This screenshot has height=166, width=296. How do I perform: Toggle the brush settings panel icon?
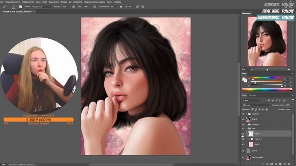(x=20, y=6)
